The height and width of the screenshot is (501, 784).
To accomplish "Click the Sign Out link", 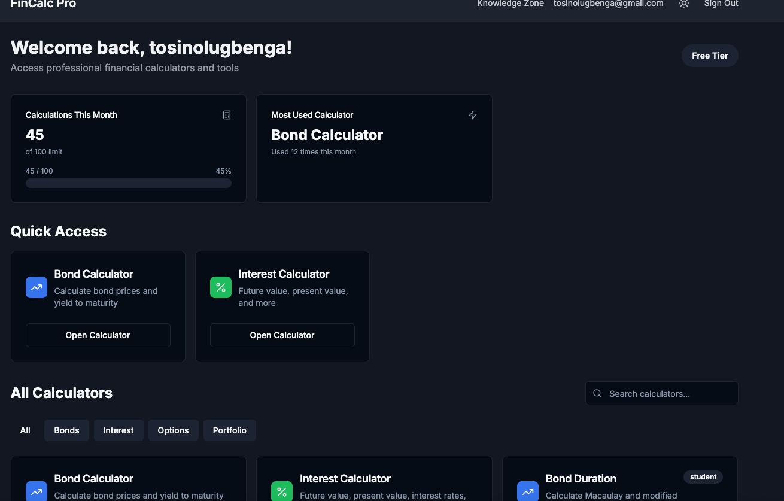I will coord(721,4).
